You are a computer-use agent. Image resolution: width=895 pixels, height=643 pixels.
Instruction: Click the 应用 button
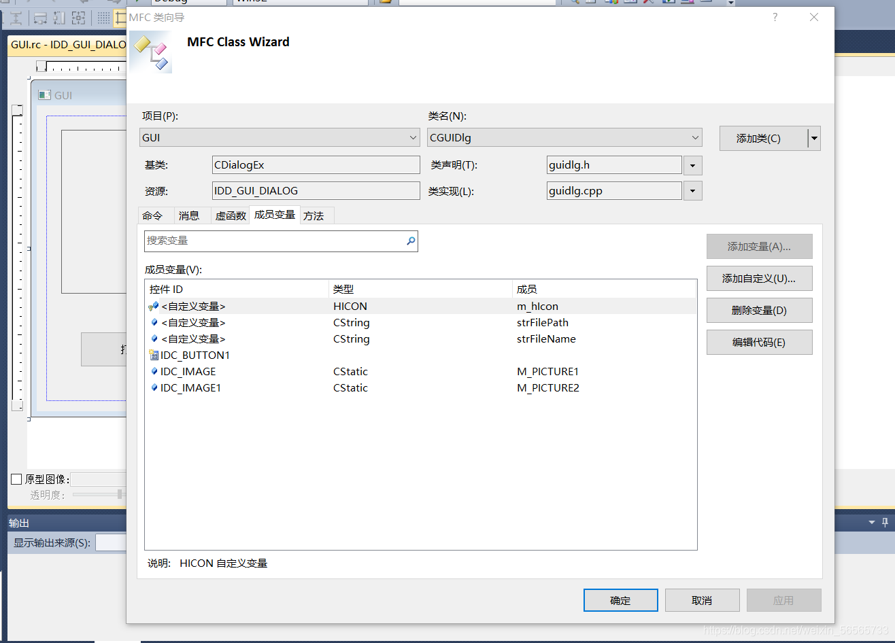tap(784, 600)
